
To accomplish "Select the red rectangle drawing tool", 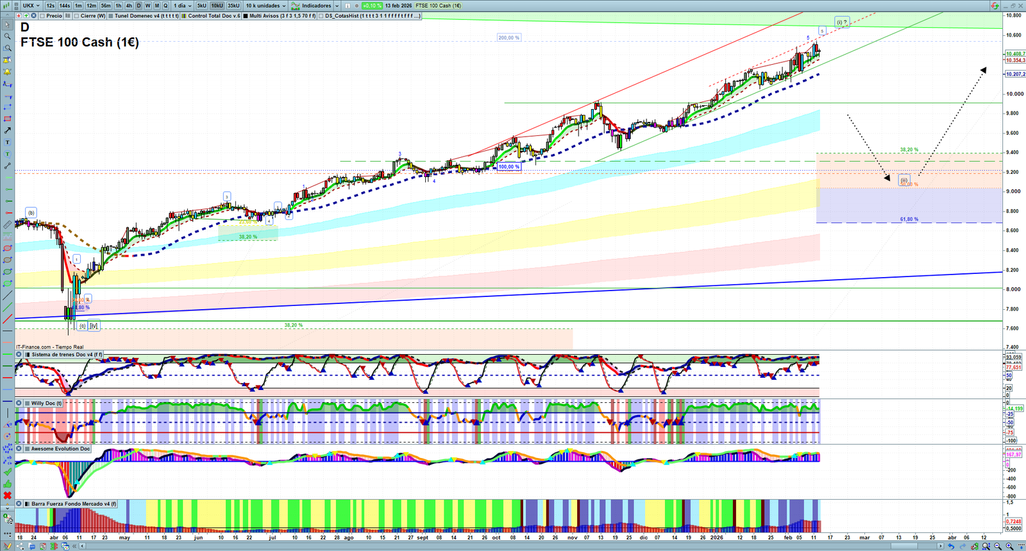I will (8, 119).
